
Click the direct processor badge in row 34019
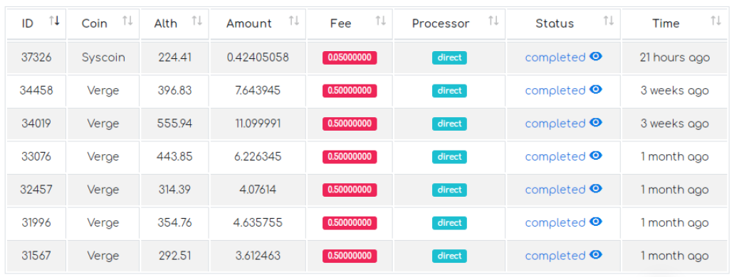coord(450,124)
